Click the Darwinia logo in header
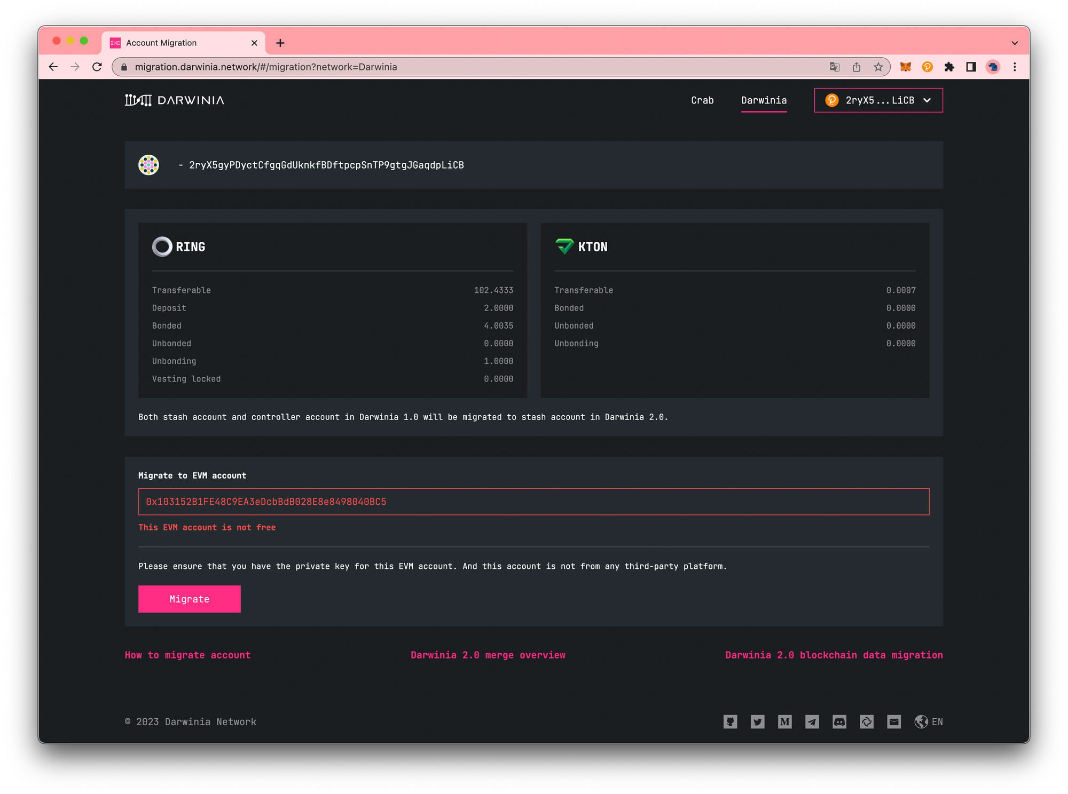This screenshot has height=794, width=1068. (x=175, y=100)
